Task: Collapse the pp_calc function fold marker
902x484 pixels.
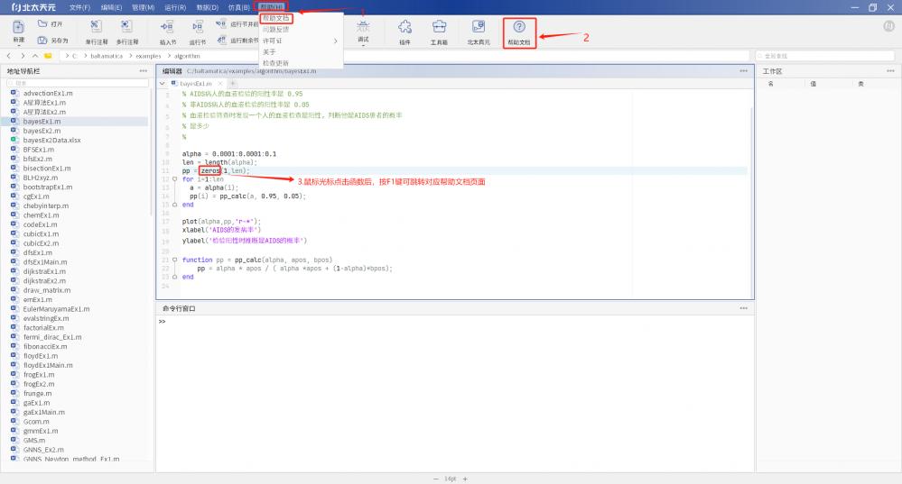Action: (174, 260)
